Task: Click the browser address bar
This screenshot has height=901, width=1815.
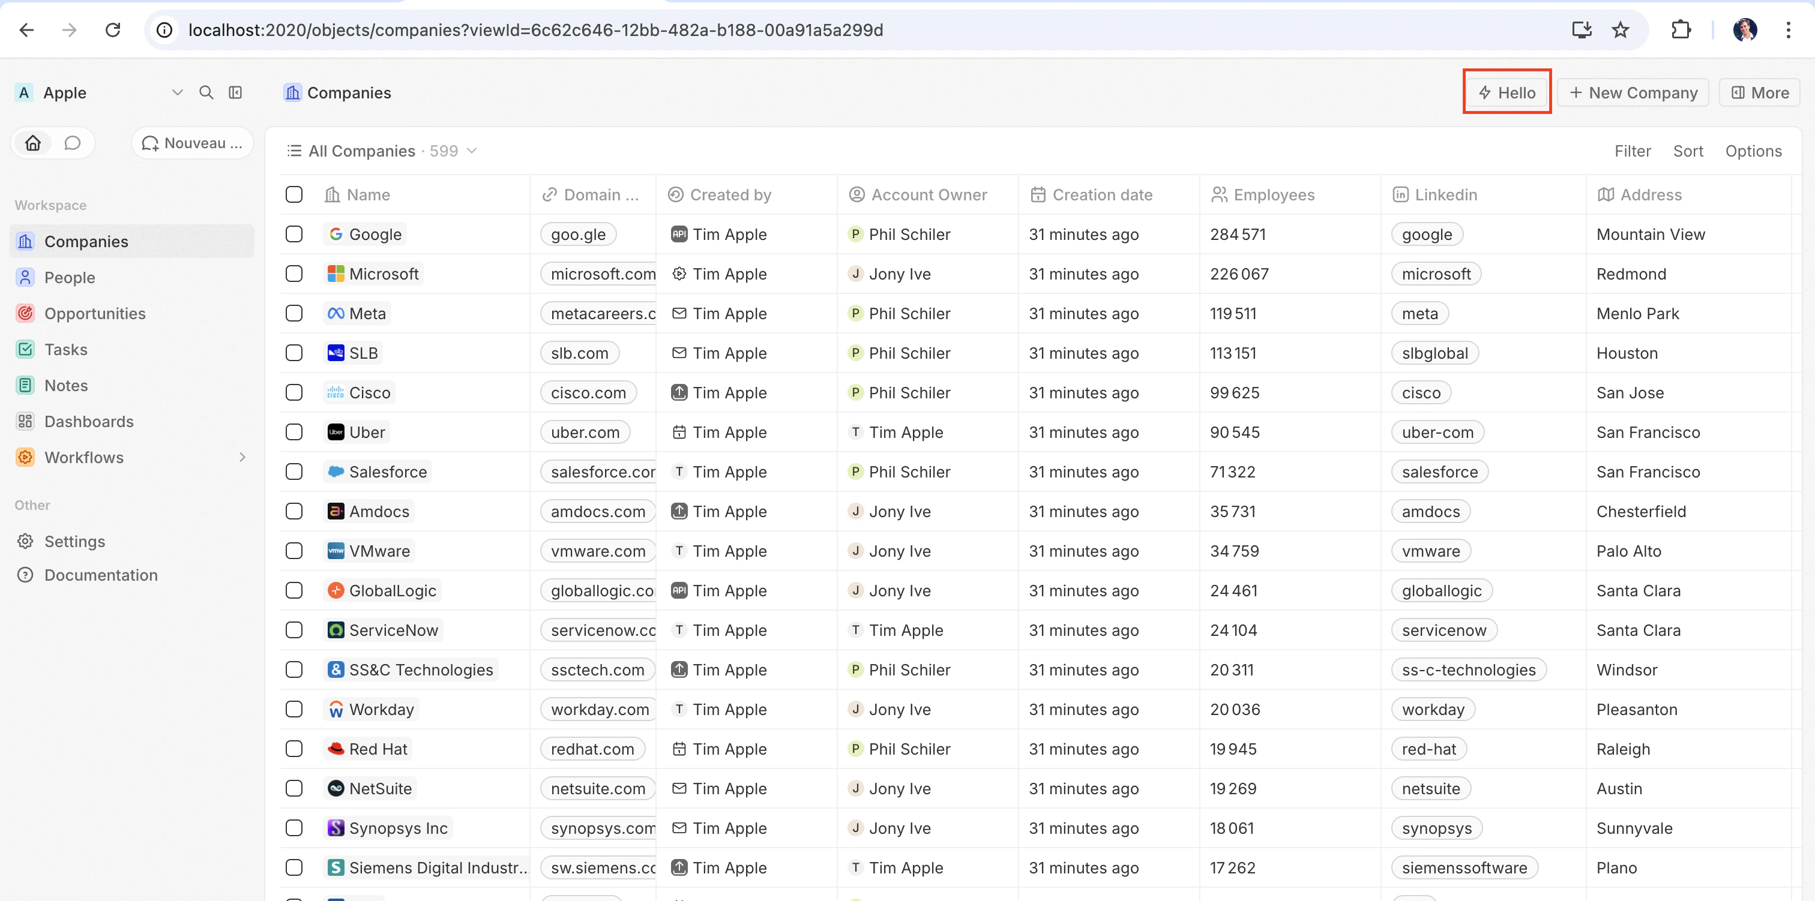Action: pos(535,29)
